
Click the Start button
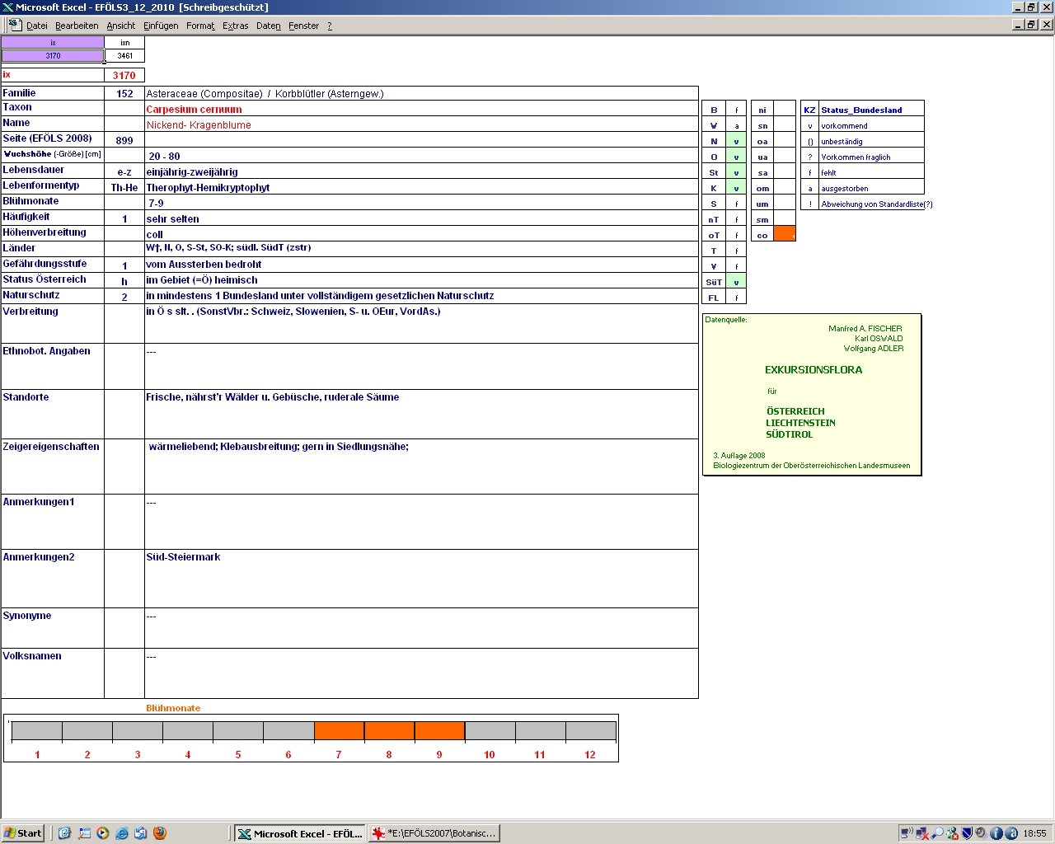pyautogui.click(x=23, y=833)
